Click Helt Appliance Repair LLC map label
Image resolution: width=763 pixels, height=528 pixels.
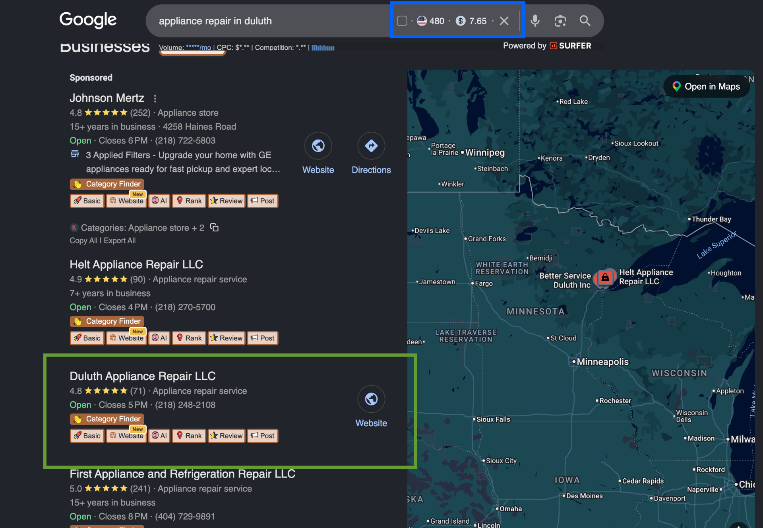pos(646,277)
